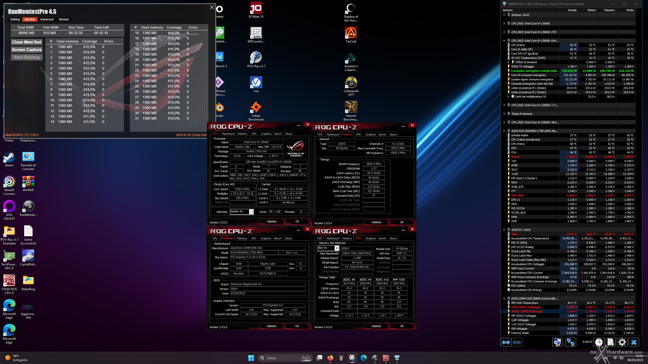The height and width of the screenshot is (364, 648).
Task: Open PCMark 10 desktop icon
Action: click(x=256, y=10)
